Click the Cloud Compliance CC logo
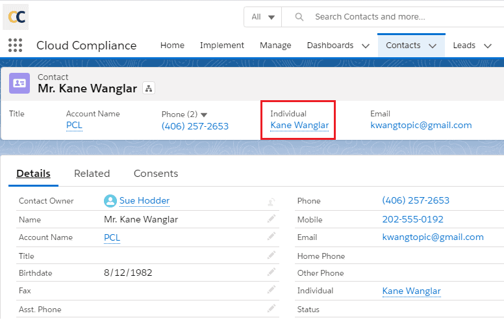The height and width of the screenshot is (320, 504). 16,17
